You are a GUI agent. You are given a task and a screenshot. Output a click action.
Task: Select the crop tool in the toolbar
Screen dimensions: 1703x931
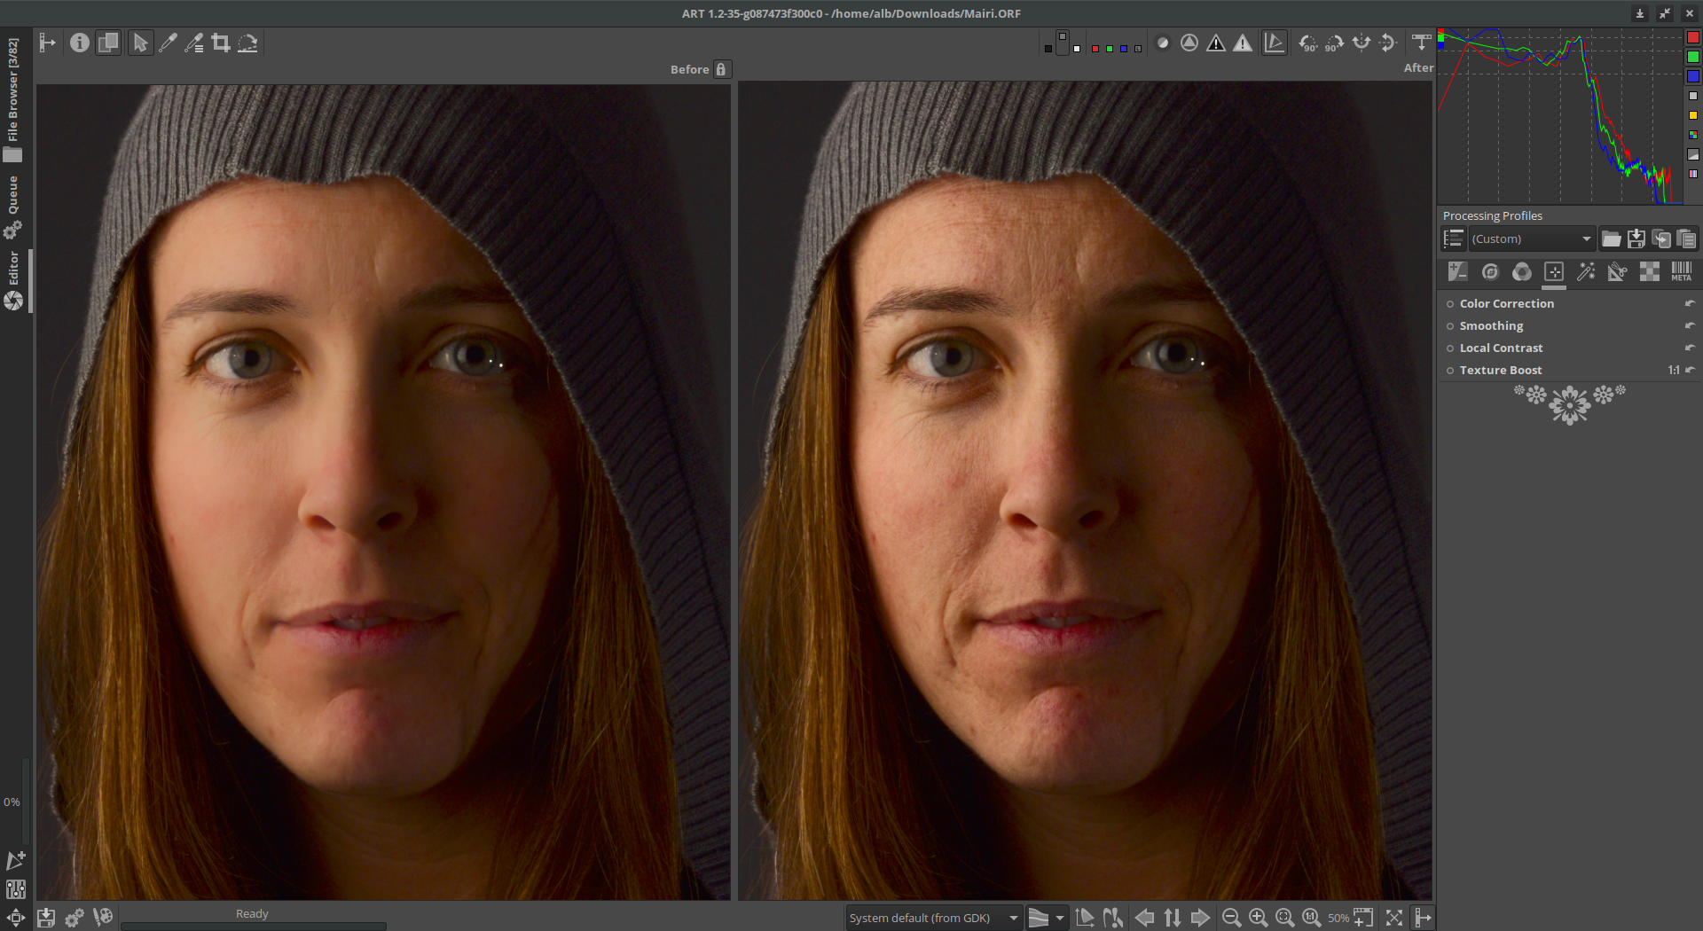tap(221, 43)
